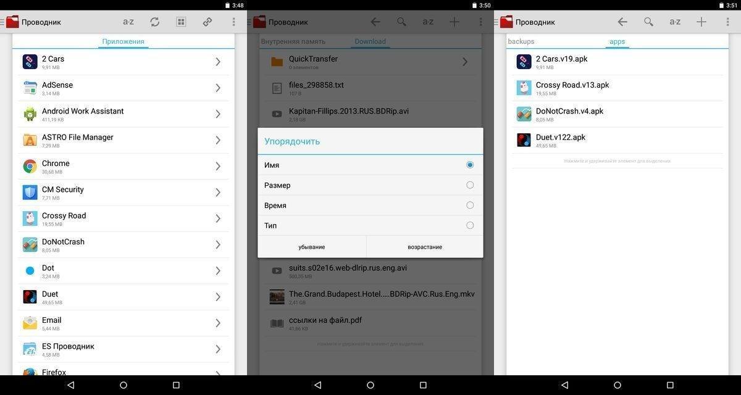Tap the Chrome app icon
Screen dimensions: 741x395
pos(30,166)
